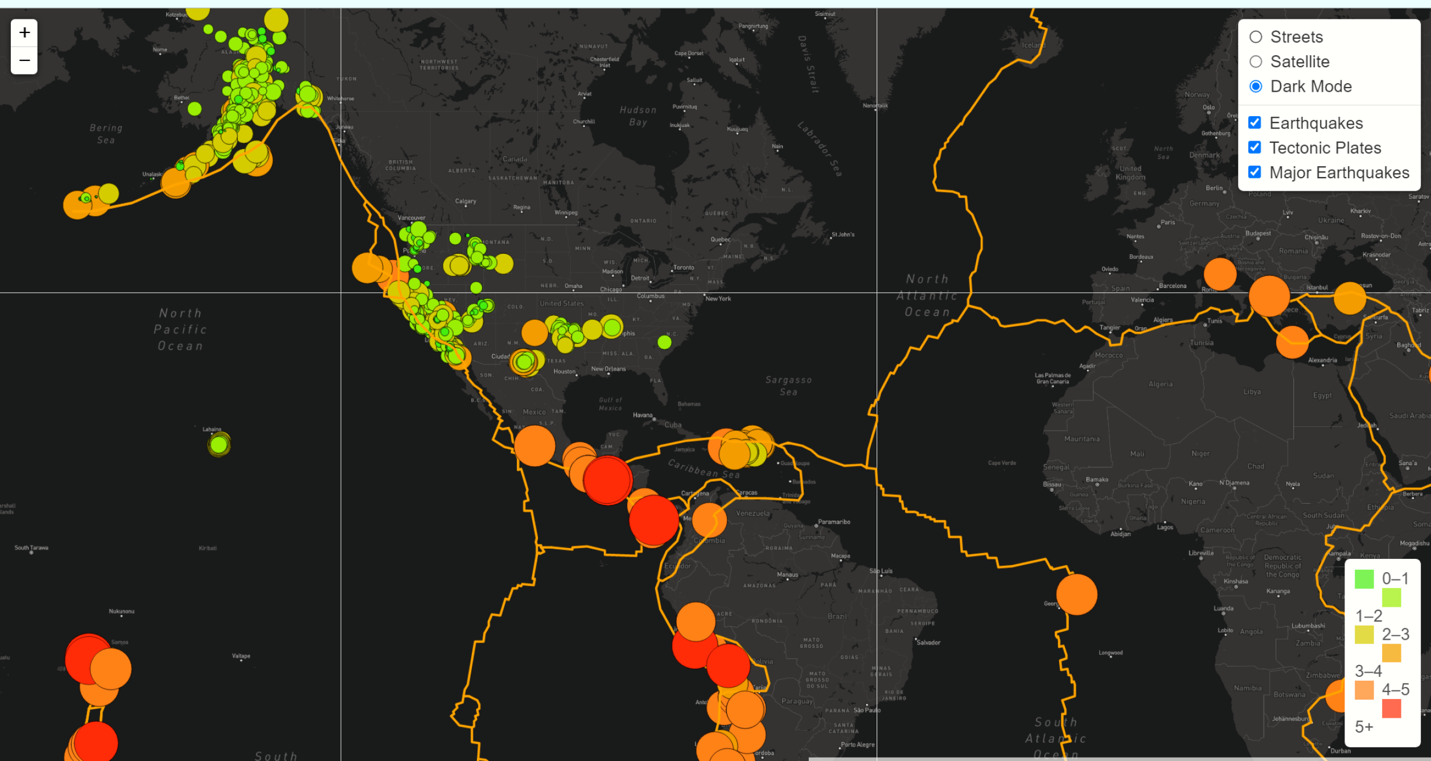Click the 'Brazil' country label
This screenshot has width=1431, height=761.
point(837,616)
